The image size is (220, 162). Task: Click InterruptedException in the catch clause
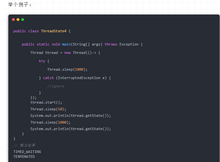(x=79, y=78)
